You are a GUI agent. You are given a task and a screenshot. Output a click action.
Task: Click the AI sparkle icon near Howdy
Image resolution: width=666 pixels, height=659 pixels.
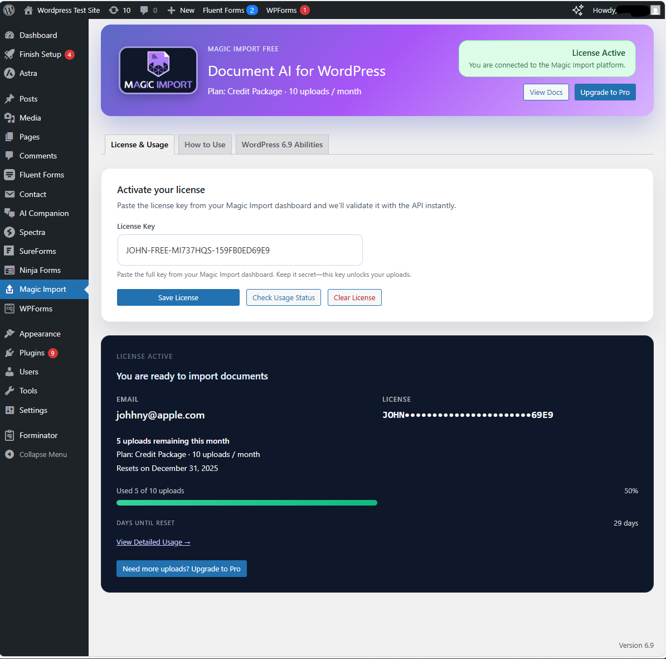577,10
